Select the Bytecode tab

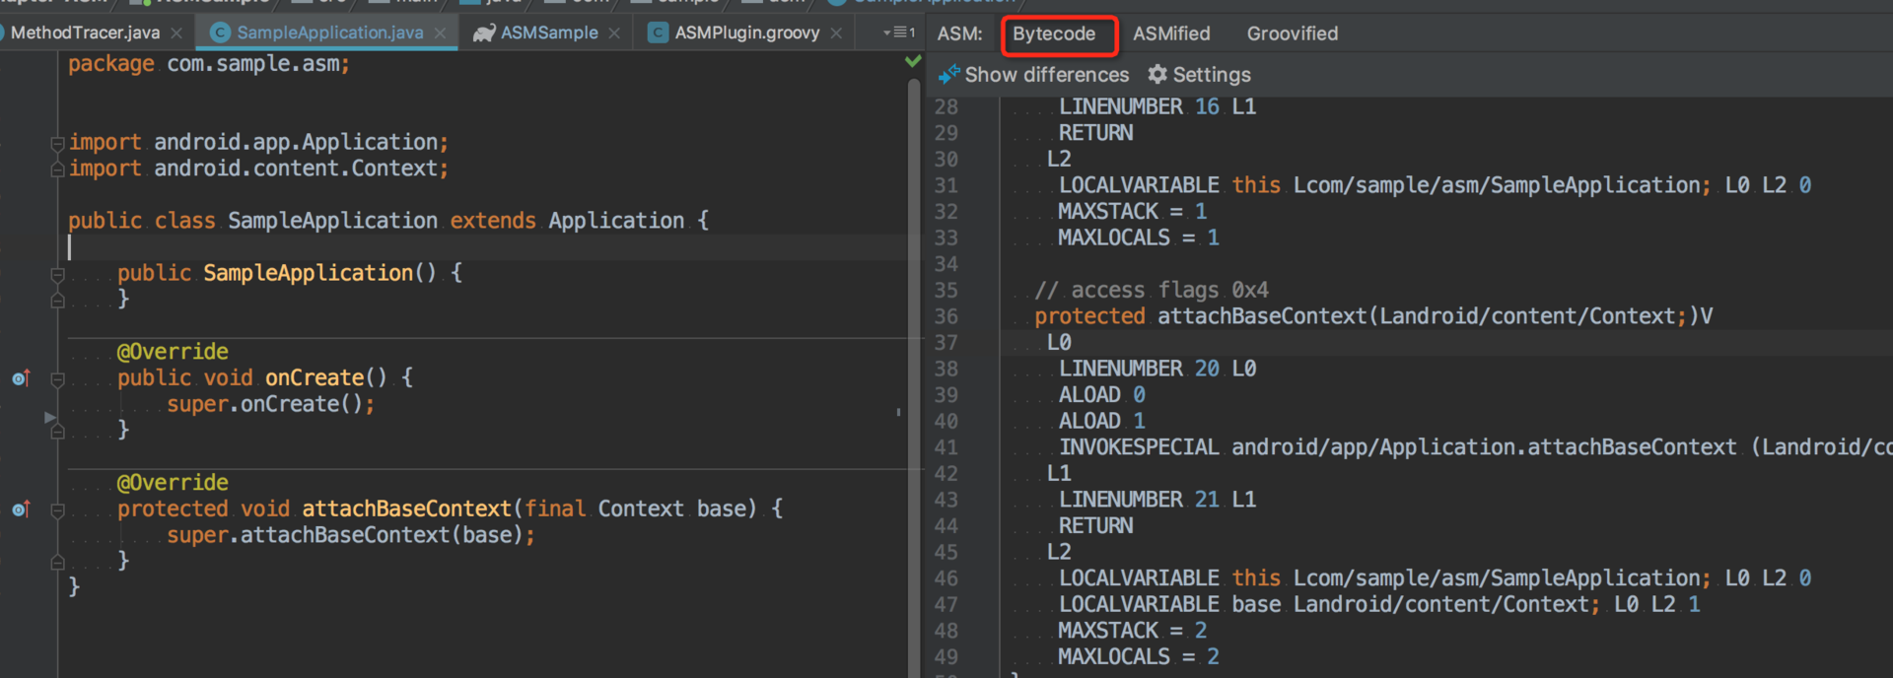(1054, 34)
